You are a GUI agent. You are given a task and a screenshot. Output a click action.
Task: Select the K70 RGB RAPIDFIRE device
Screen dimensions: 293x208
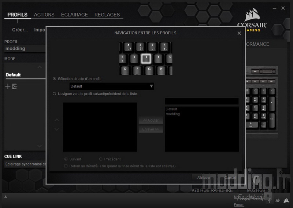[212, 190]
